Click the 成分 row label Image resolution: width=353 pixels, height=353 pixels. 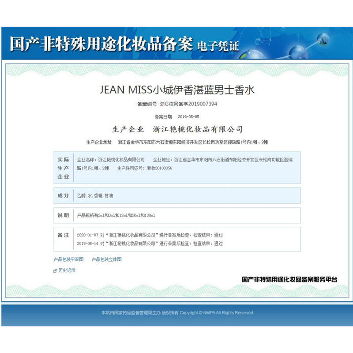[x=63, y=195]
